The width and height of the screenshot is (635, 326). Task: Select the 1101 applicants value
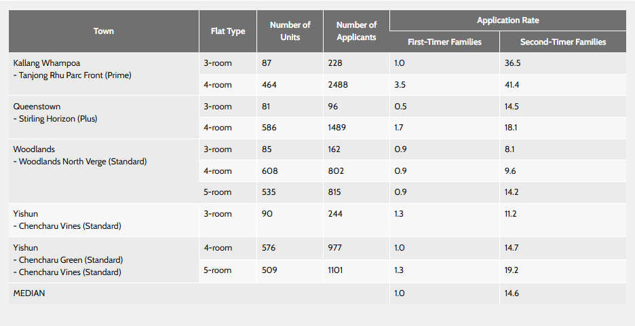[335, 270]
